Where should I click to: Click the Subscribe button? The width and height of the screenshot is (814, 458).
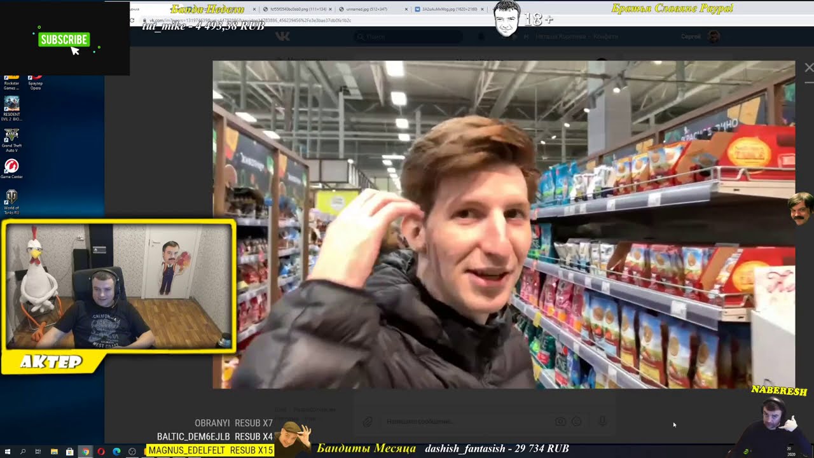[x=64, y=39]
